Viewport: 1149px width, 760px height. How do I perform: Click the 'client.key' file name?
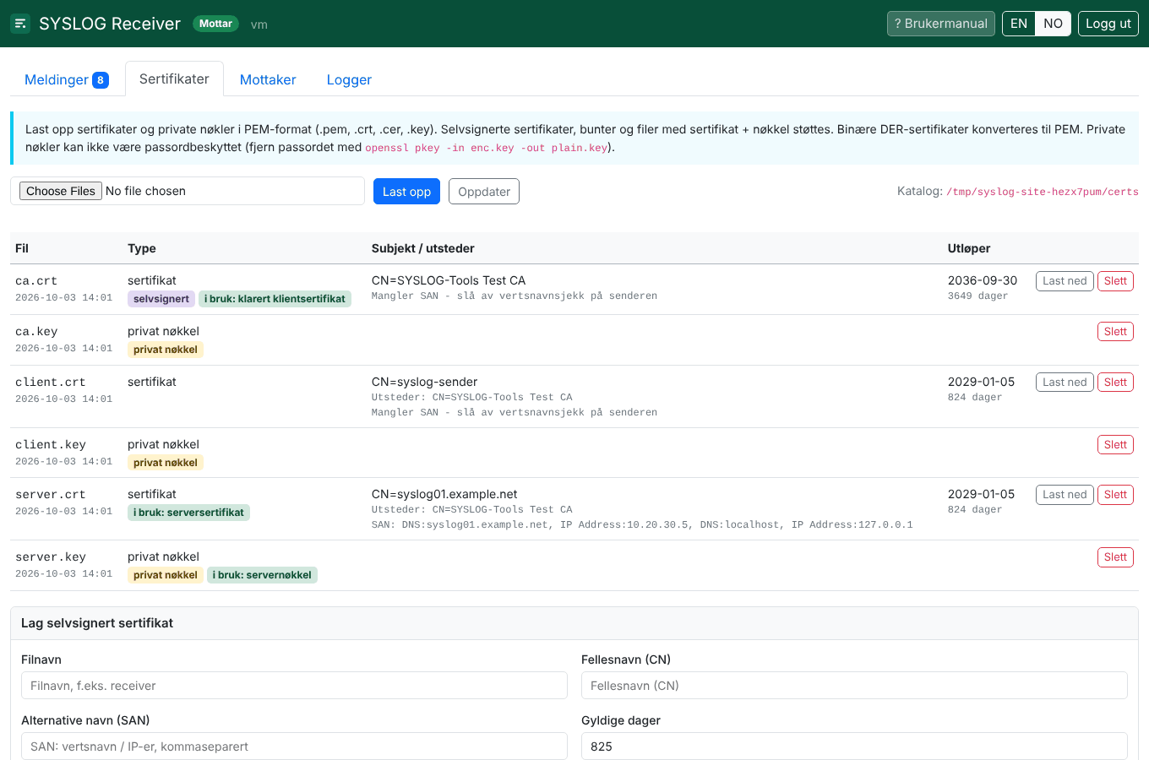51,445
